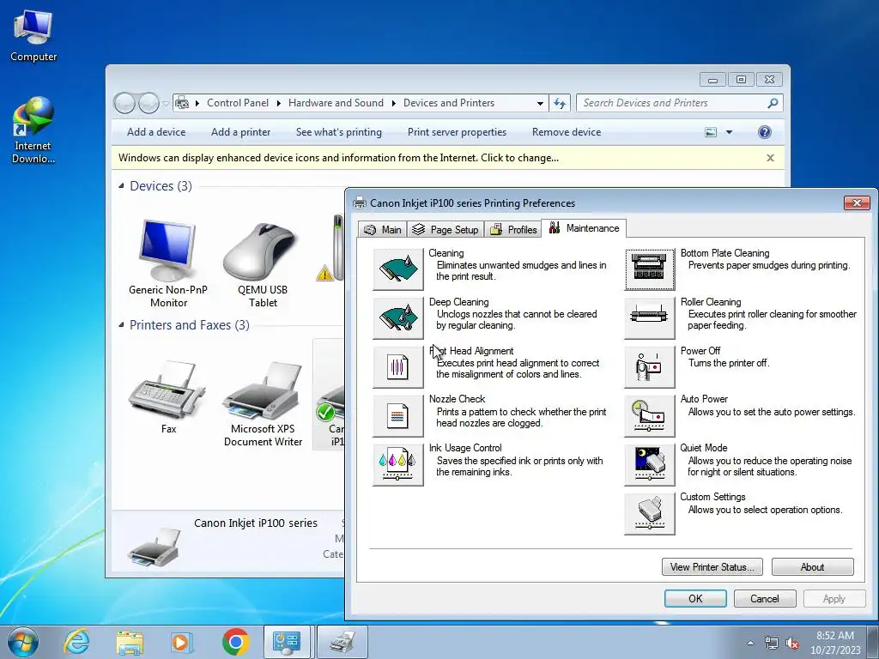Image resolution: width=879 pixels, height=659 pixels.
Task: Open the Computer desktop icon
Action: tap(33, 35)
